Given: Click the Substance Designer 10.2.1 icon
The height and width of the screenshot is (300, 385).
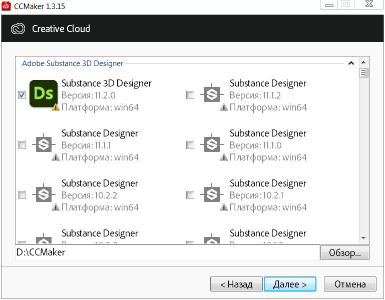Looking at the screenshot, I should click(x=212, y=194).
